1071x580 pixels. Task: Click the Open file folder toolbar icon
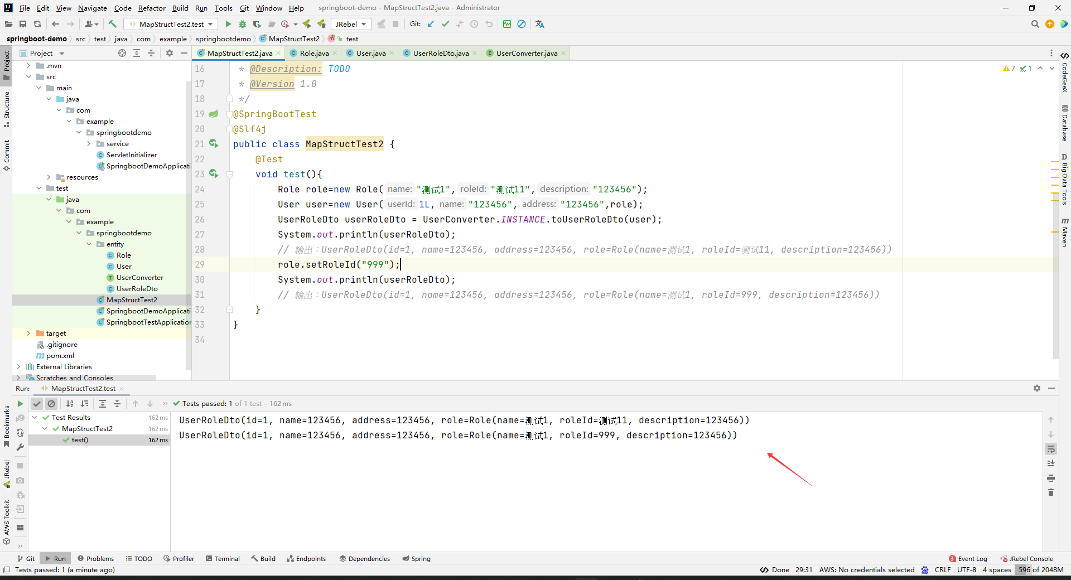pyautogui.click(x=8, y=24)
